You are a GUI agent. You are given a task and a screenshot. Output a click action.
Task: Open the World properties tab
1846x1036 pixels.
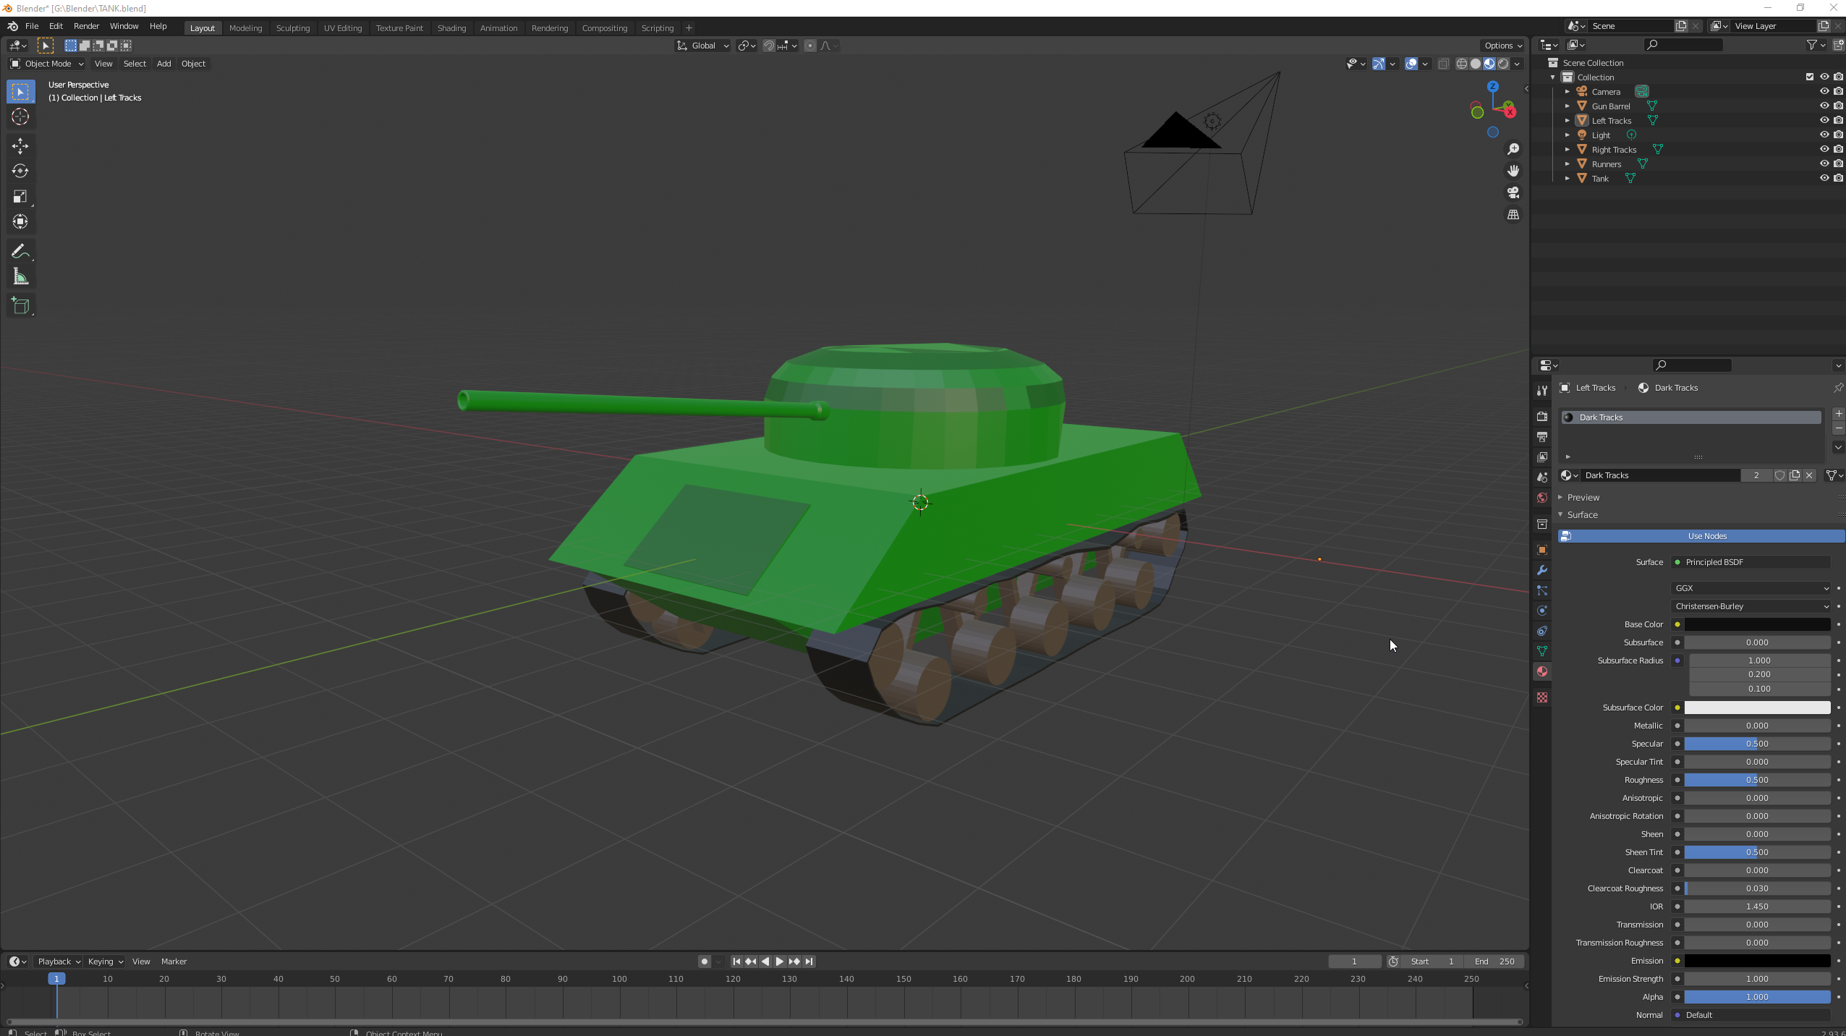coord(1542,498)
